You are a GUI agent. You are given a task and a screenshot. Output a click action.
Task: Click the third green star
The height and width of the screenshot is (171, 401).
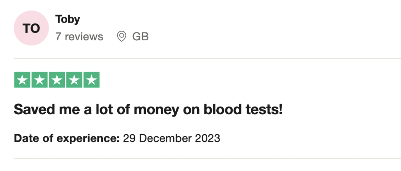pos(57,80)
